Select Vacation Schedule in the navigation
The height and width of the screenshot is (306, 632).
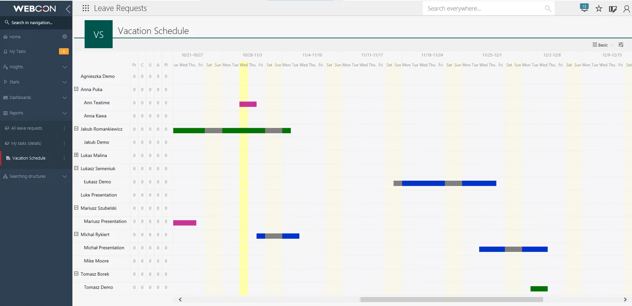29,158
